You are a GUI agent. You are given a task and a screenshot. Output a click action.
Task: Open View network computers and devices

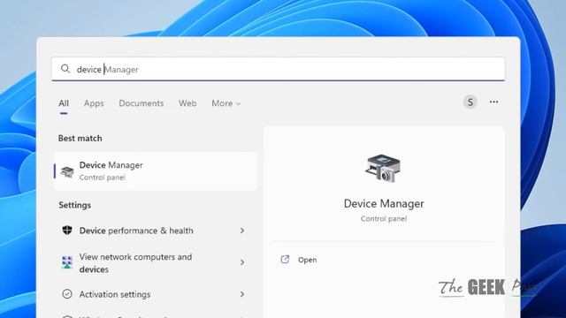pos(156,263)
